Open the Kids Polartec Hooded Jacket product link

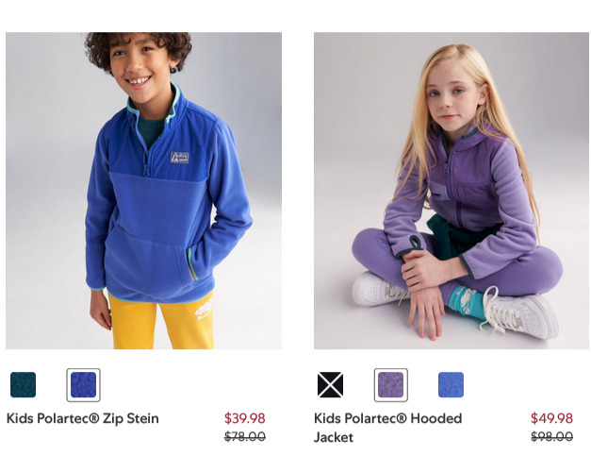387,428
